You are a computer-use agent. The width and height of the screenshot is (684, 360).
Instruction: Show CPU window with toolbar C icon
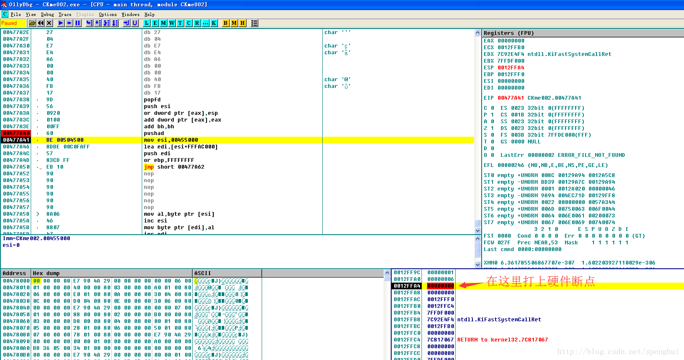(189, 23)
